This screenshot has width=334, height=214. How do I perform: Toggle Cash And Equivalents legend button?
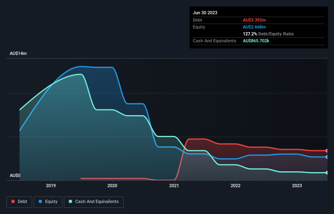point(94,202)
